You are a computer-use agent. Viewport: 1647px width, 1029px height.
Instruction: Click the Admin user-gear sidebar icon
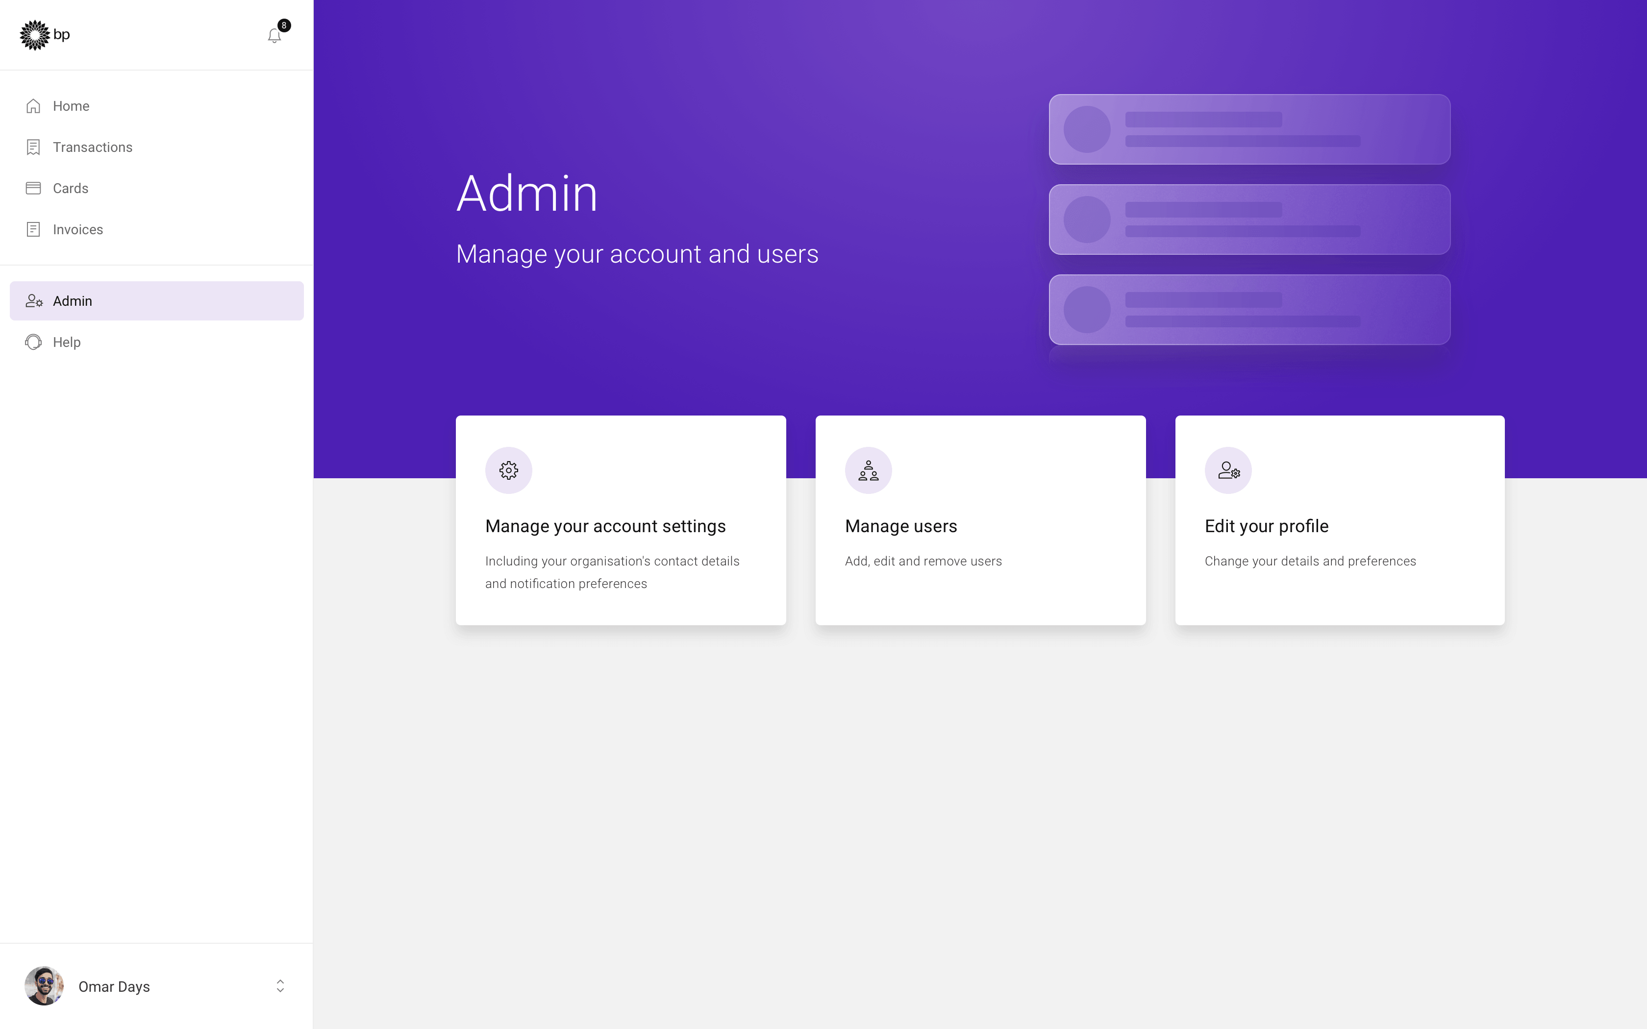pyautogui.click(x=34, y=301)
